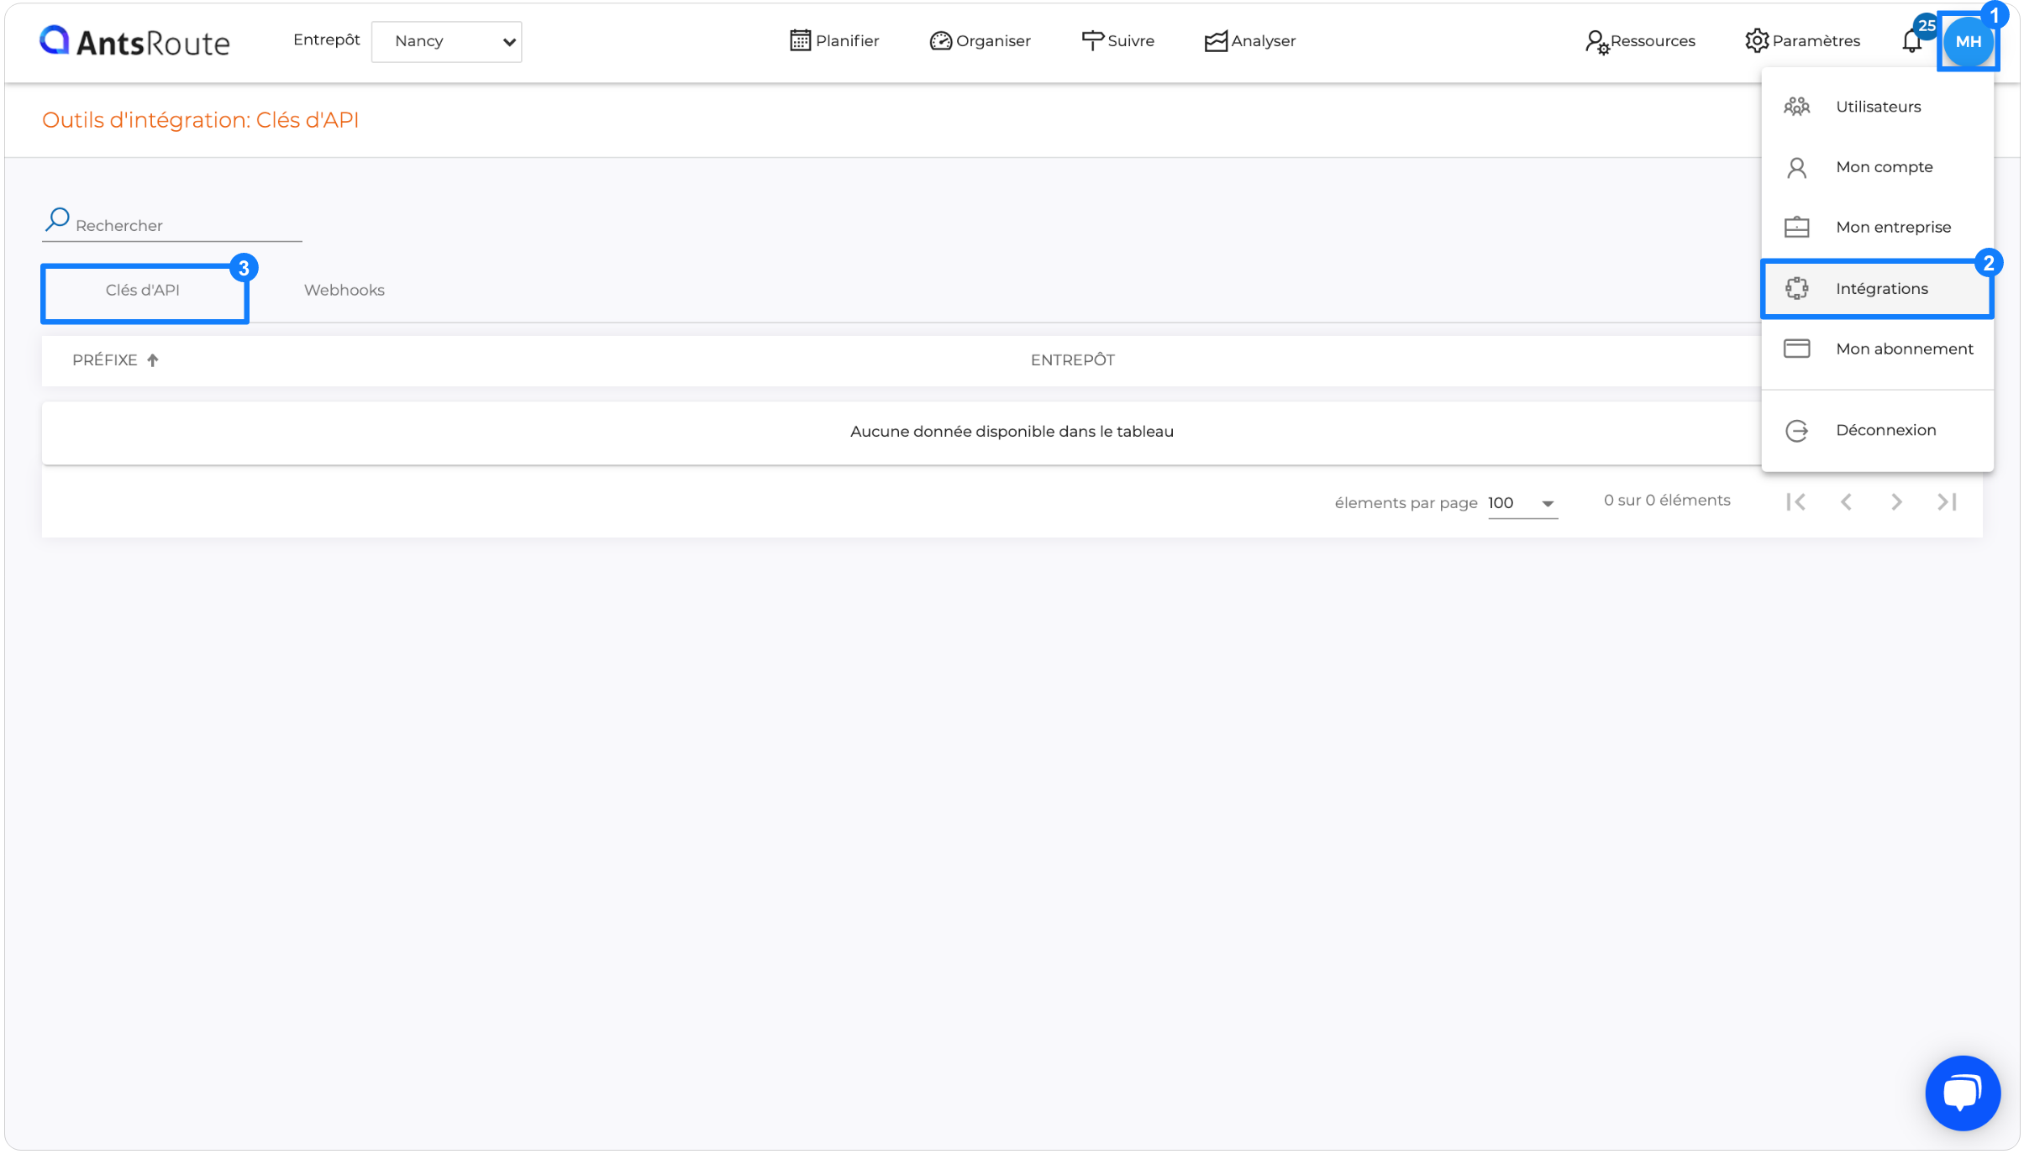Go to the next page
Image resolution: width=2024 pixels, height=1154 pixels.
pos(1896,502)
